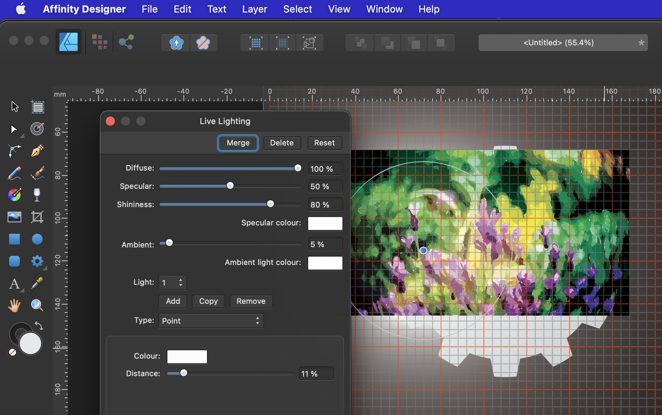Add a new light source
This screenshot has height=415, width=662.
pyautogui.click(x=173, y=302)
